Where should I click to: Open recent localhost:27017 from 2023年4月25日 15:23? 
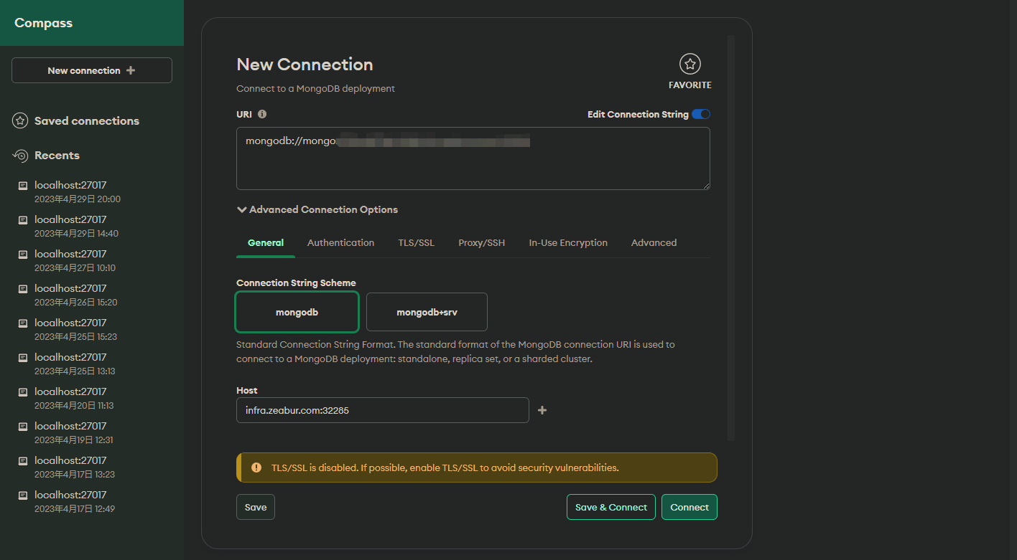point(92,329)
